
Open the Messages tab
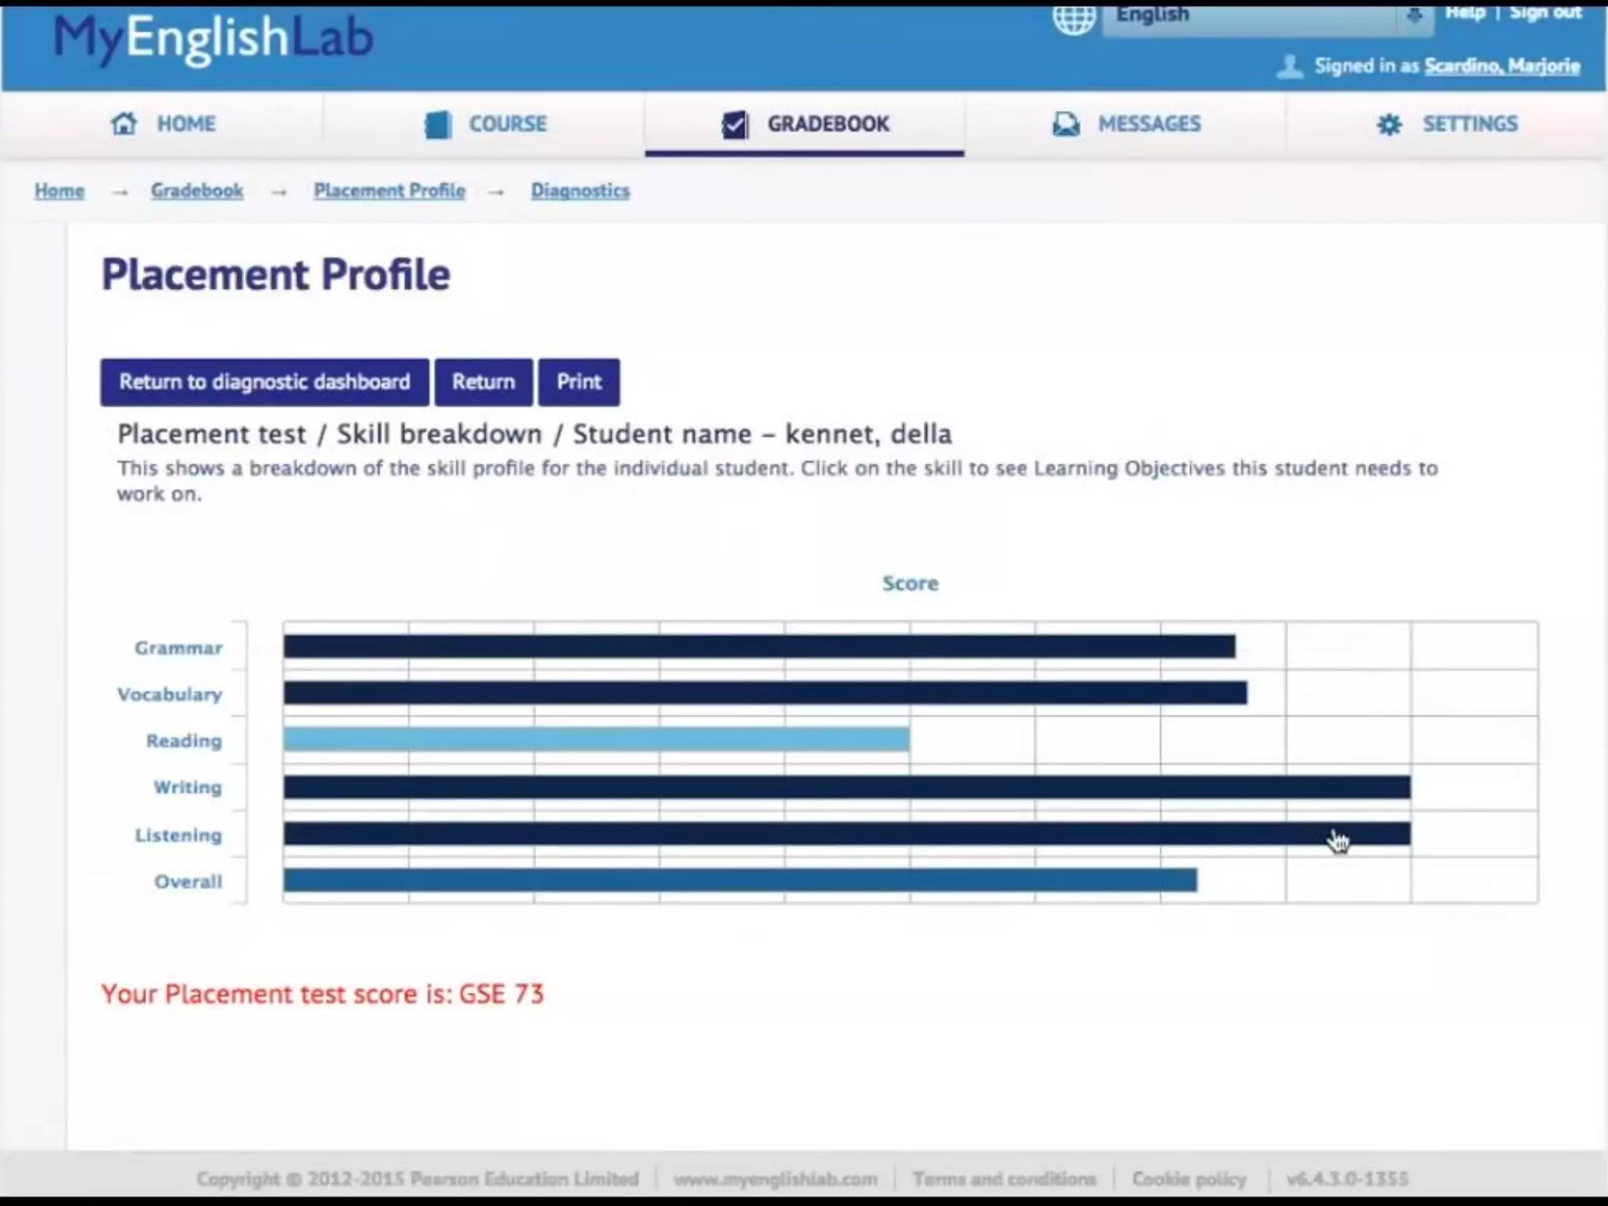[x=1149, y=124]
